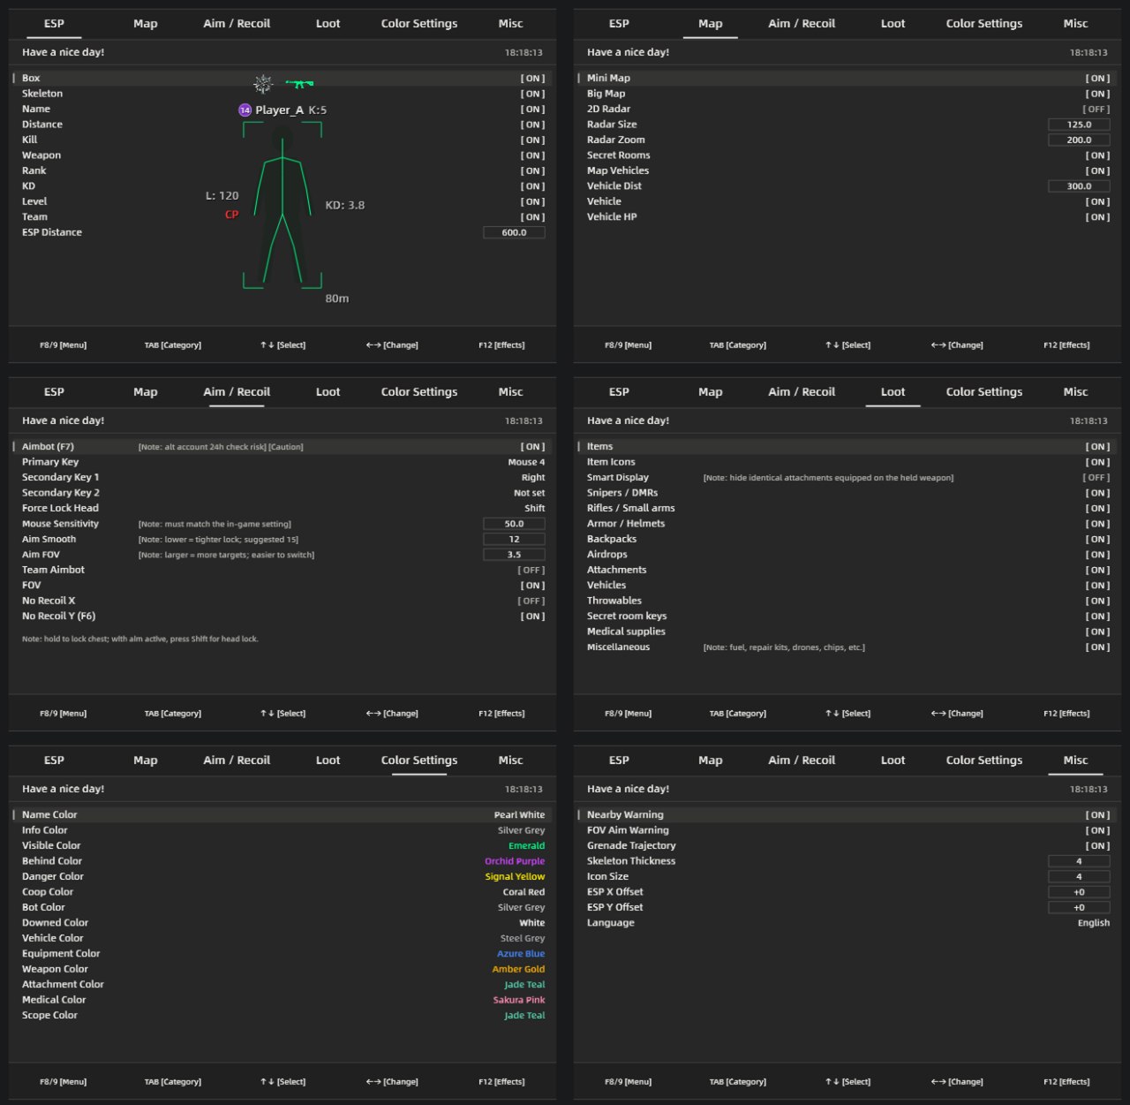
Task: Disable Grenade Trajectory
Action: [1097, 846]
